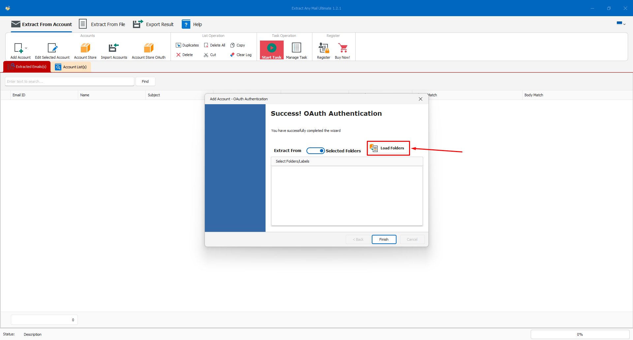The height and width of the screenshot is (340, 633).
Task: Close the OAuth Authentication dialog
Action: point(420,99)
